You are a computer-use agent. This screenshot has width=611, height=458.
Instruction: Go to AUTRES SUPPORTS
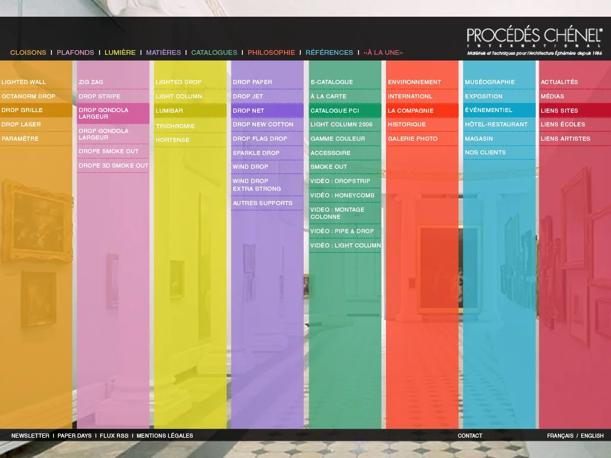click(x=263, y=203)
